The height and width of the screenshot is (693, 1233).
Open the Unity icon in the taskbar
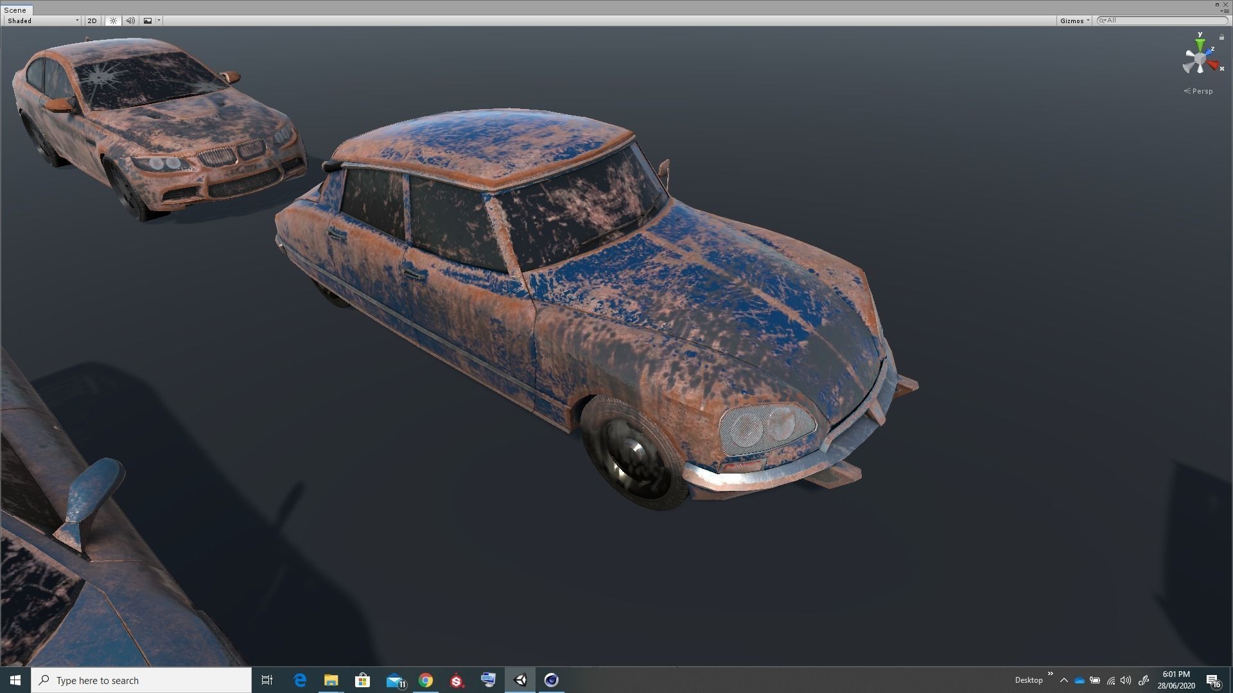pyautogui.click(x=520, y=680)
